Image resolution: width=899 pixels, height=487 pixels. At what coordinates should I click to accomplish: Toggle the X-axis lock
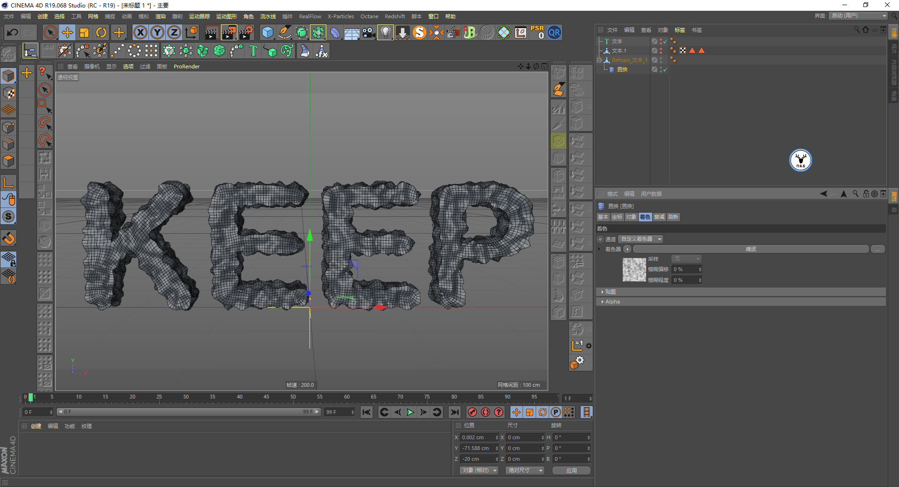(140, 32)
